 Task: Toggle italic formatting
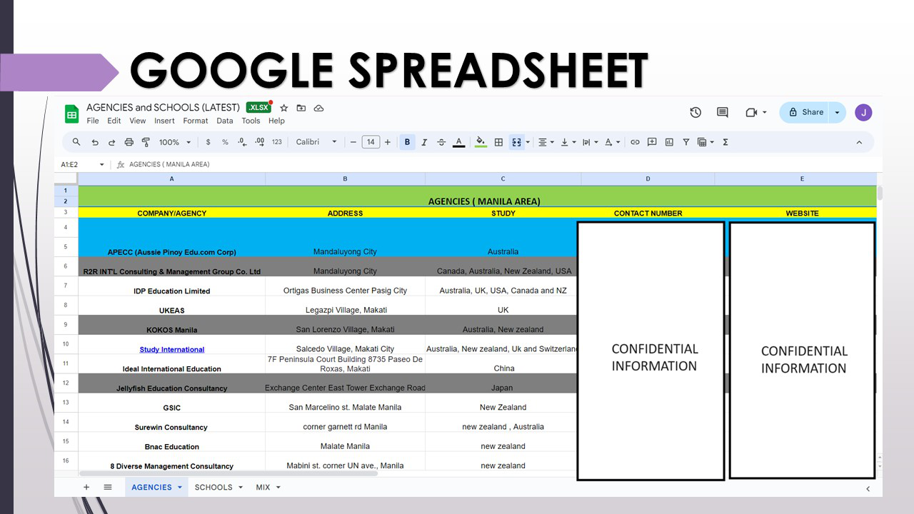[424, 142]
